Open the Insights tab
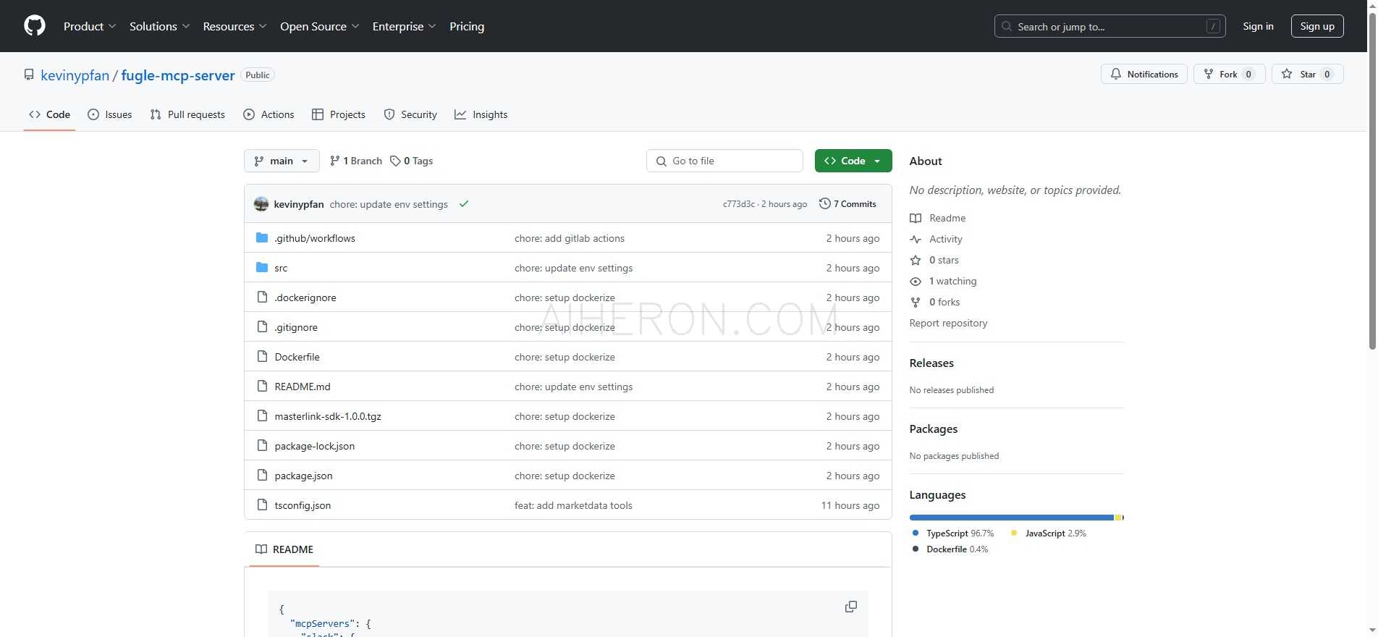 pos(481,114)
